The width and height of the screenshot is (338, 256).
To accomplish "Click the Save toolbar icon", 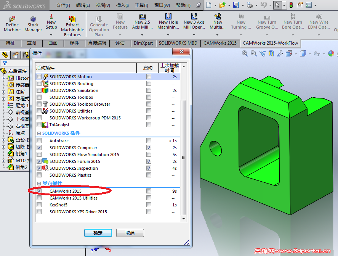I will click(236, 5).
